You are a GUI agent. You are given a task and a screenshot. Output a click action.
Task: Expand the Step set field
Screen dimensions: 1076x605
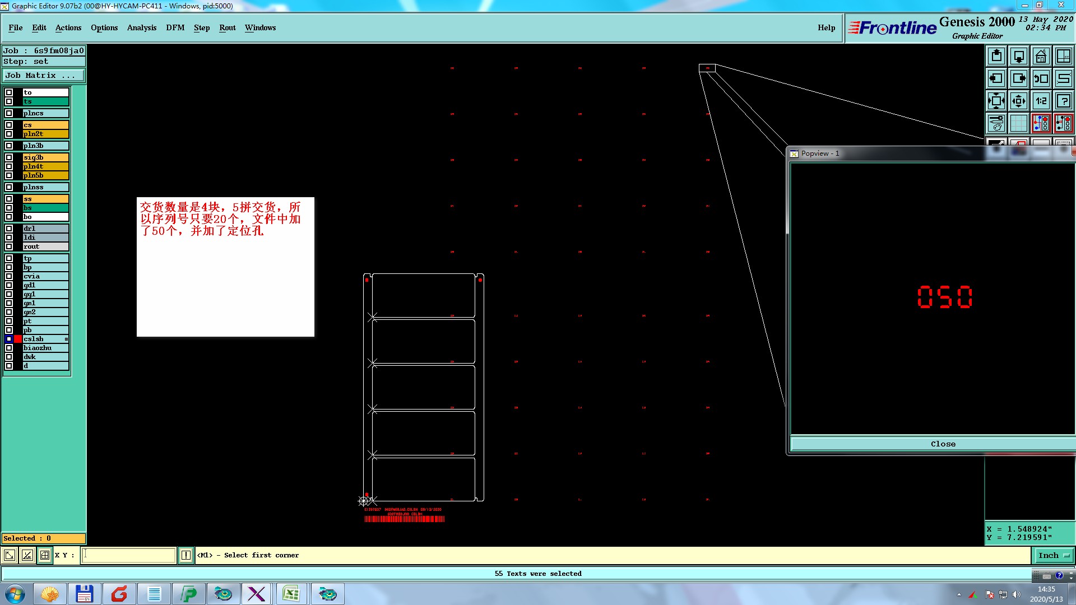pyautogui.click(x=44, y=62)
